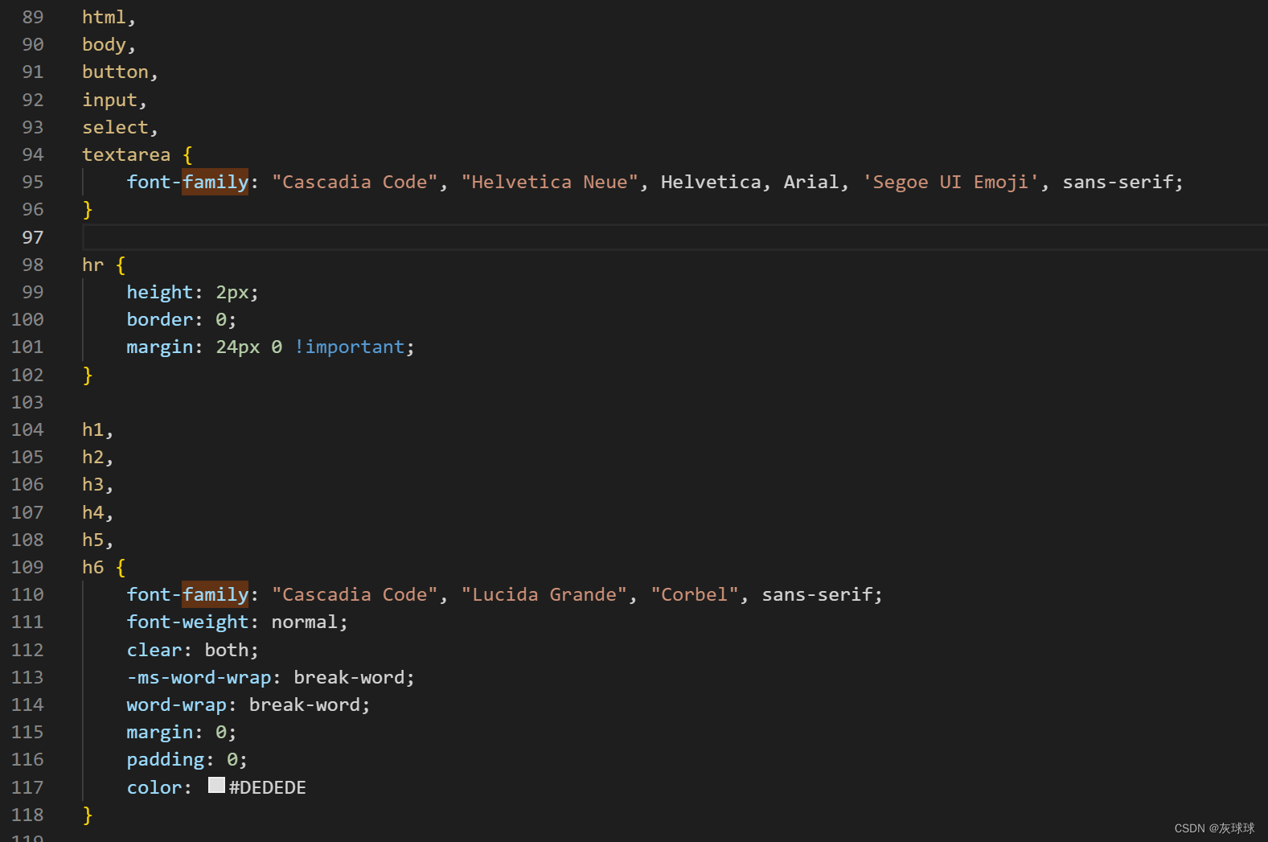Click the 'h6' selector
Screen dimensions: 1268x842
[x=93, y=567]
